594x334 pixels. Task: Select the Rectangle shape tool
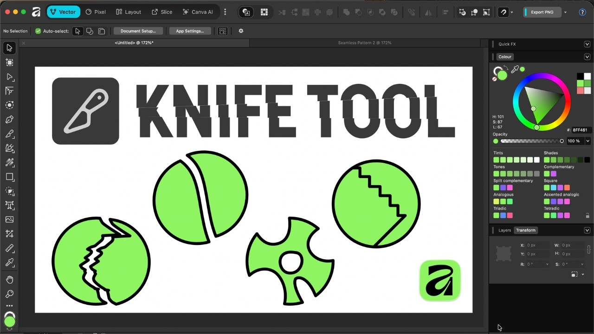coord(9,177)
